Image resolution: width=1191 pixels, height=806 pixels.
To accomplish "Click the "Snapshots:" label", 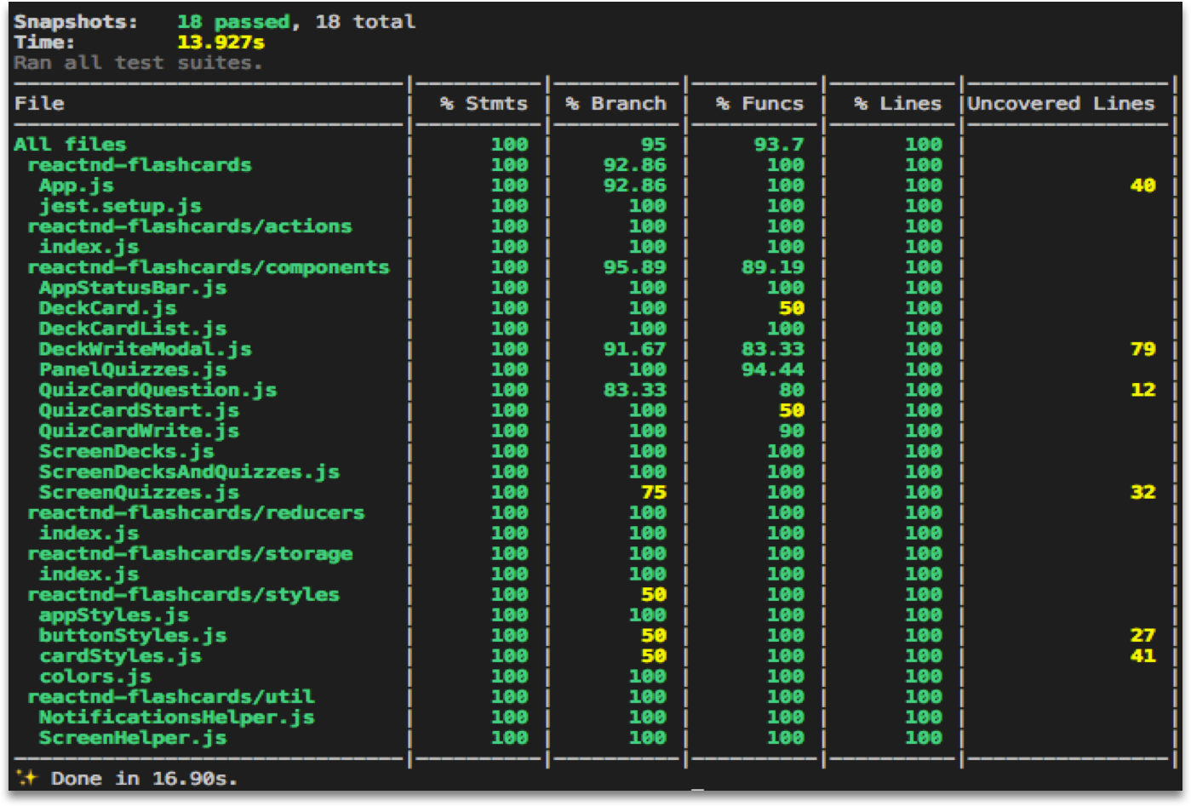I will [x=75, y=22].
